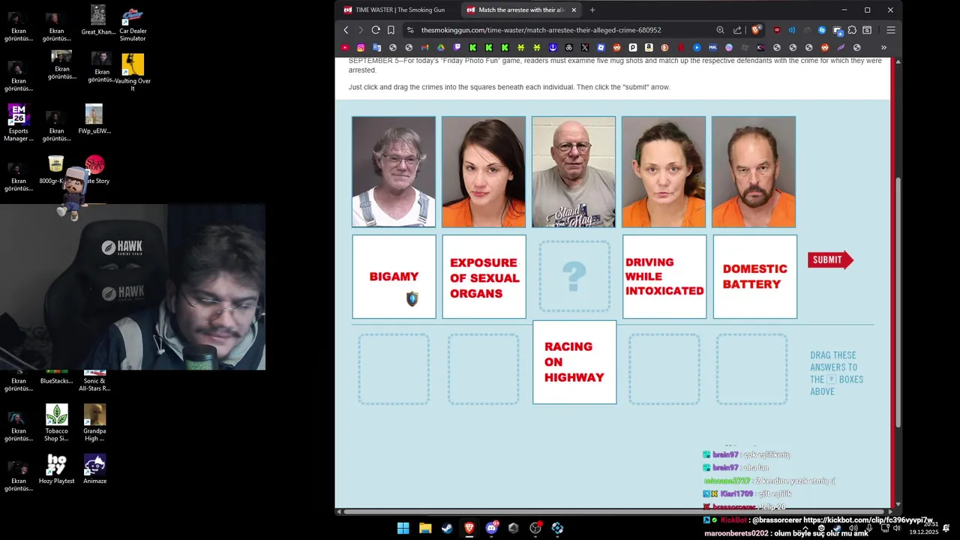
Task: Click mug shot of man in overalls
Action: [394, 172]
